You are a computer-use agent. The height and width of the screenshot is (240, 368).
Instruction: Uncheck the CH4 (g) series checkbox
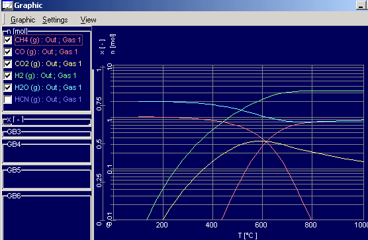7,40
